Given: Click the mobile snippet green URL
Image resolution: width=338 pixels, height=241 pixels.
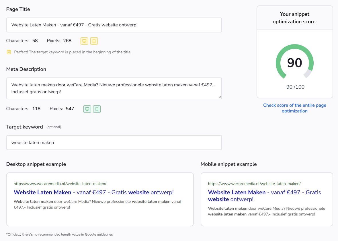Looking at the screenshot, I should [x=254, y=184].
